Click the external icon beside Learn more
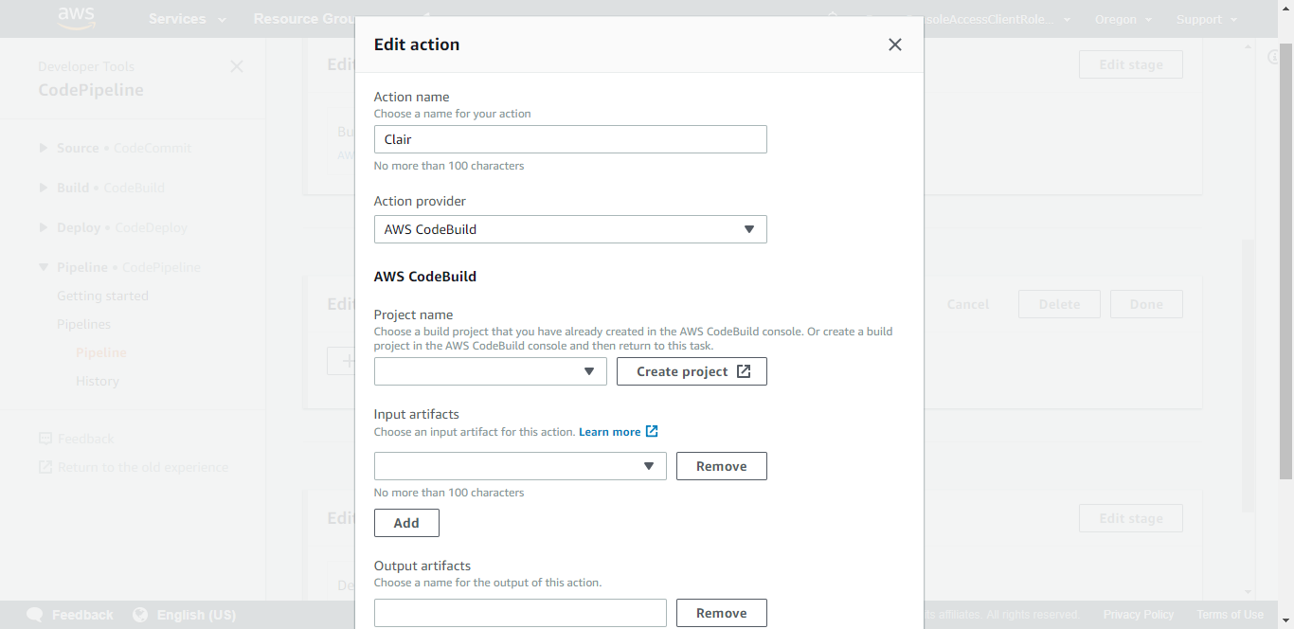This screenshot has width=1294, height=629. (x=652, y=431)
